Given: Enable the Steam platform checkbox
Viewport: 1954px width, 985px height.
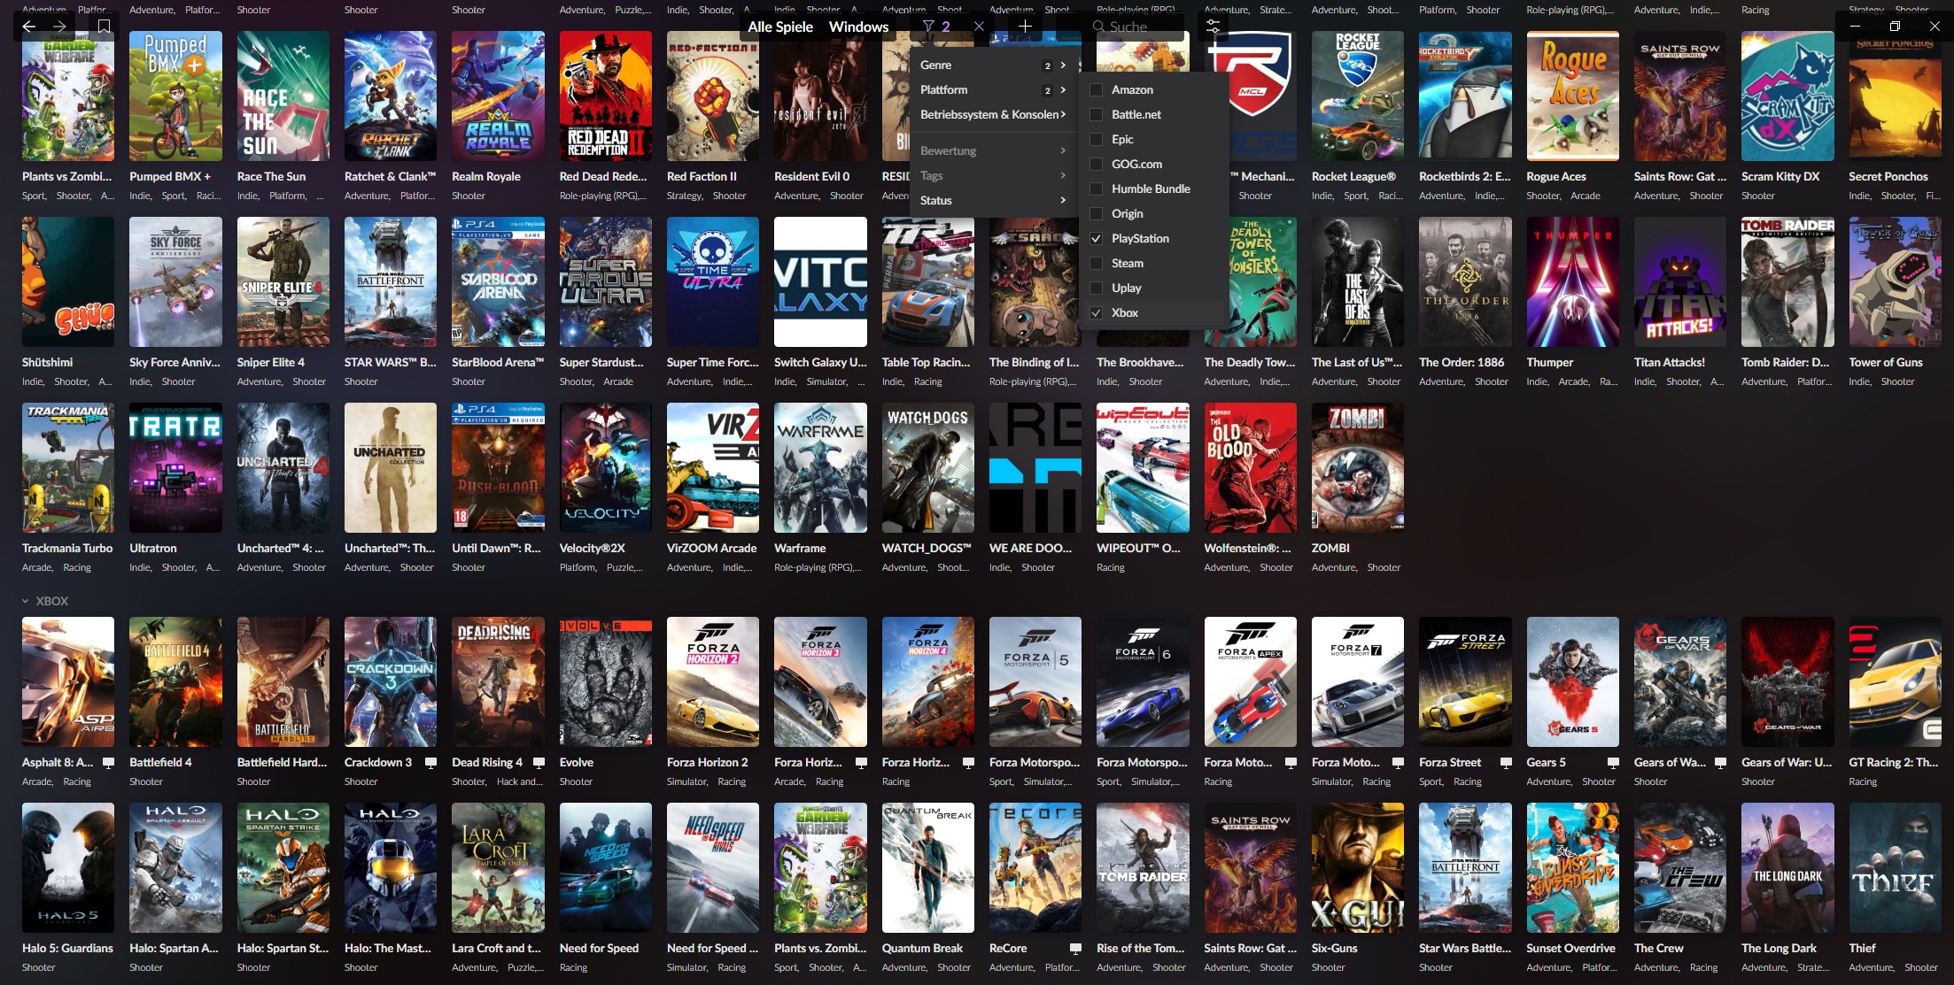Looking at the screenshot, I should pos(1096,264).
